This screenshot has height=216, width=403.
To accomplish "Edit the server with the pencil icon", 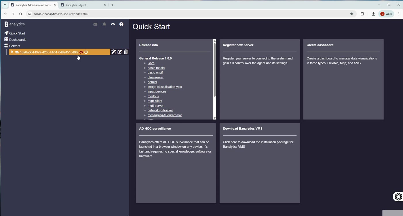I will pyautogui.click(x=120, y=52).
